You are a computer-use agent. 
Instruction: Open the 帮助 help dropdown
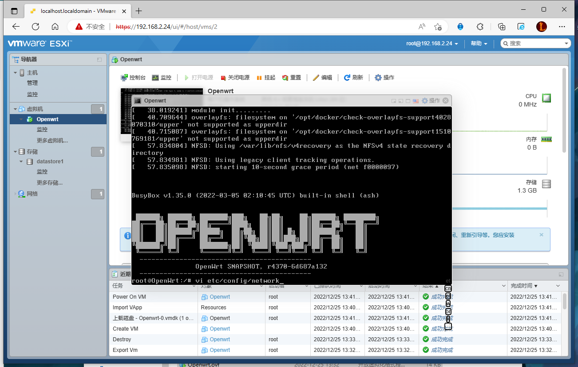[x=479, y=43]
